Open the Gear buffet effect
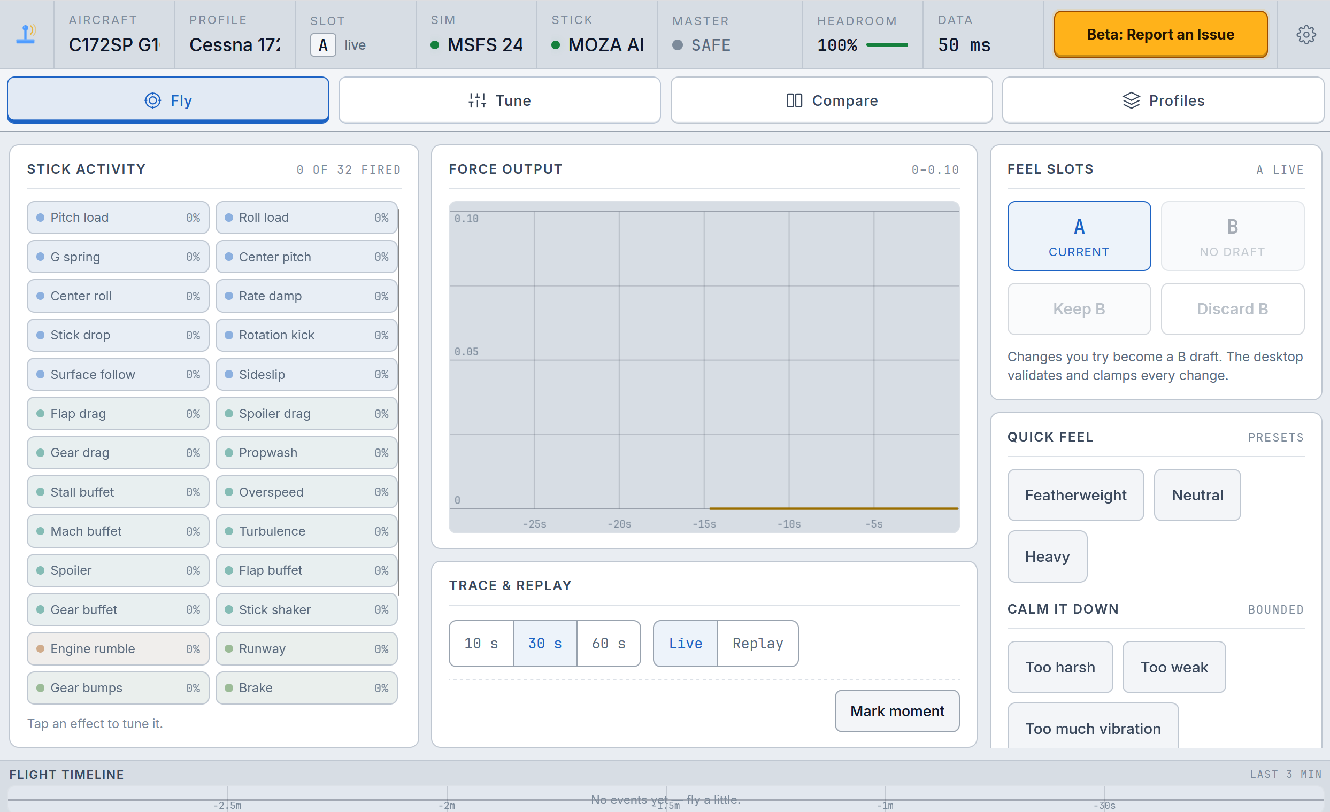 (x=118, y=610)
